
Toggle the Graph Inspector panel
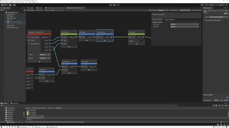[185, 10]
